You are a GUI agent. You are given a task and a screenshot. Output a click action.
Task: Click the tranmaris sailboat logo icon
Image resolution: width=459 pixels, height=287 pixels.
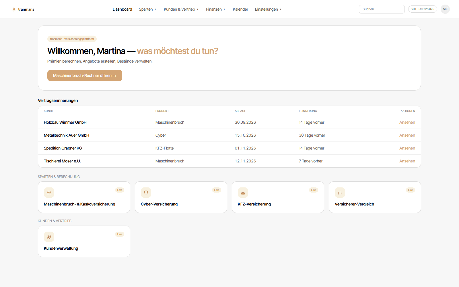(x=14, y=9)
